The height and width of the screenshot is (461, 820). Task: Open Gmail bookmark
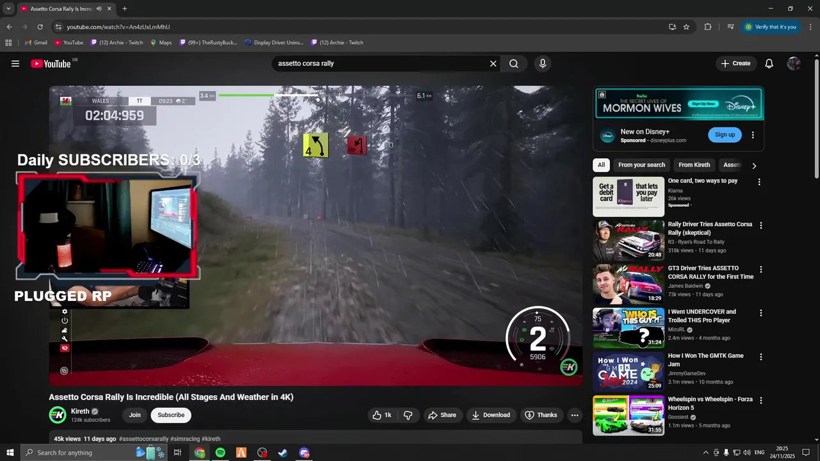(x=36, y=42)
